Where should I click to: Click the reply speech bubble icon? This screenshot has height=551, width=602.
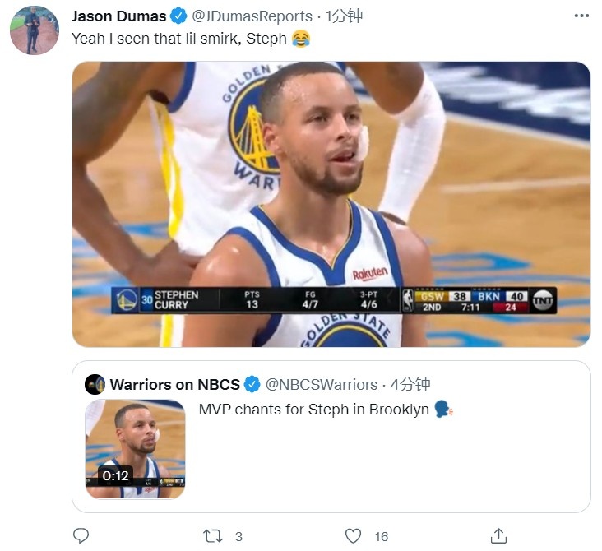pos(81,535)
